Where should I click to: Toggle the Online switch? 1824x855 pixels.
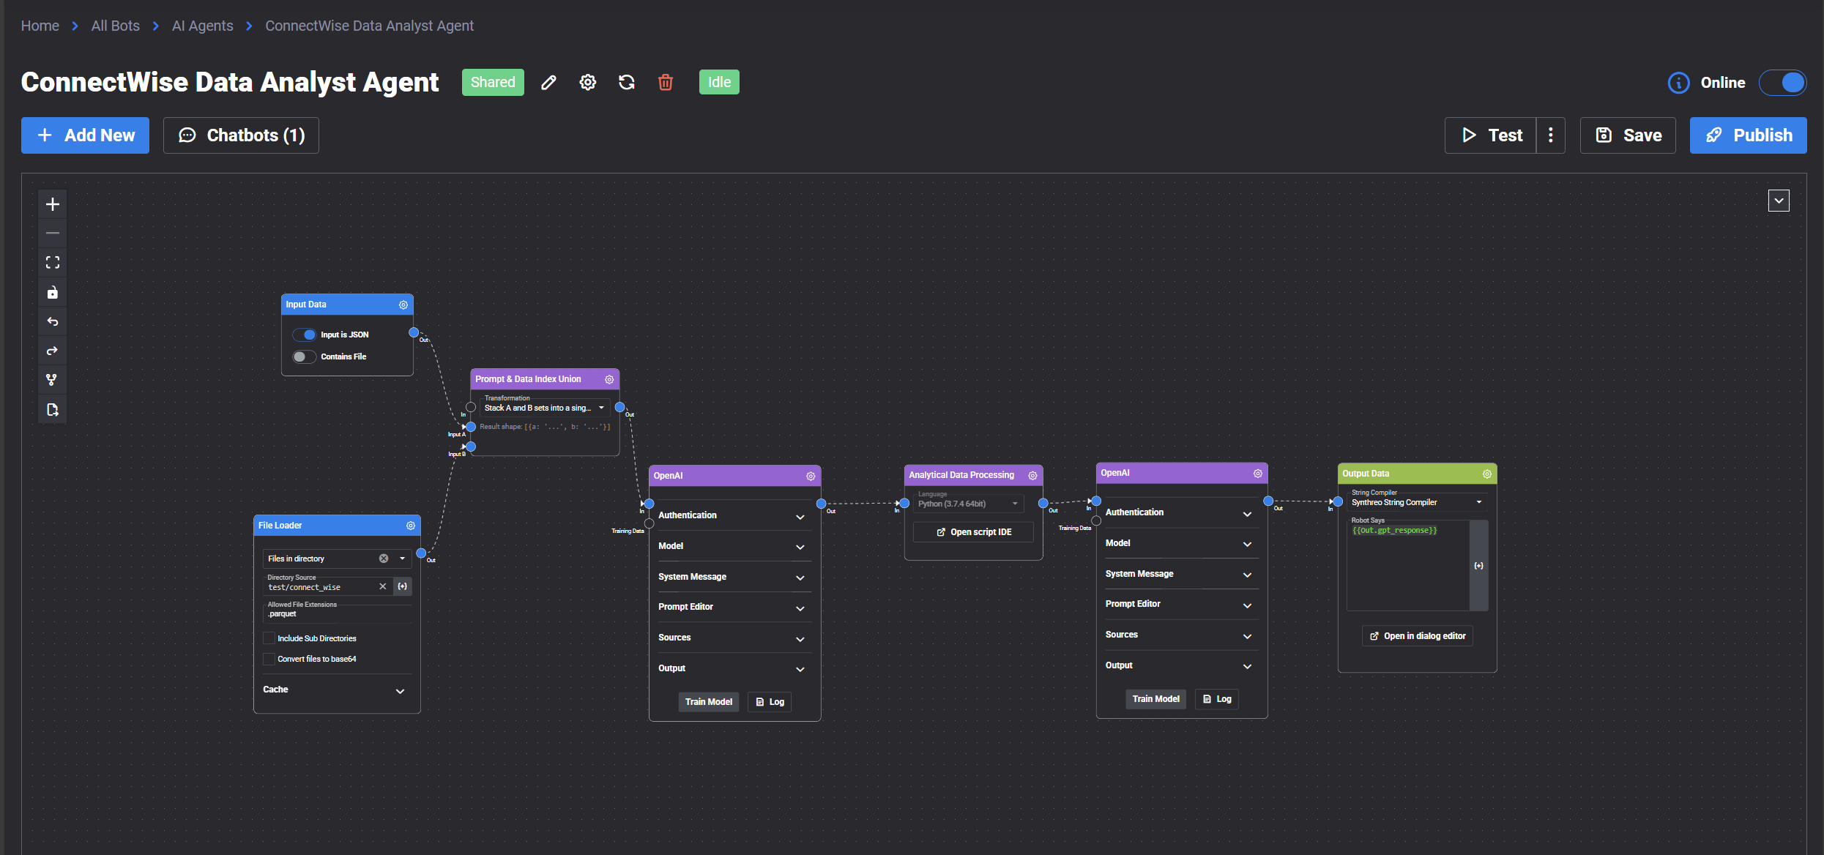1783,83
